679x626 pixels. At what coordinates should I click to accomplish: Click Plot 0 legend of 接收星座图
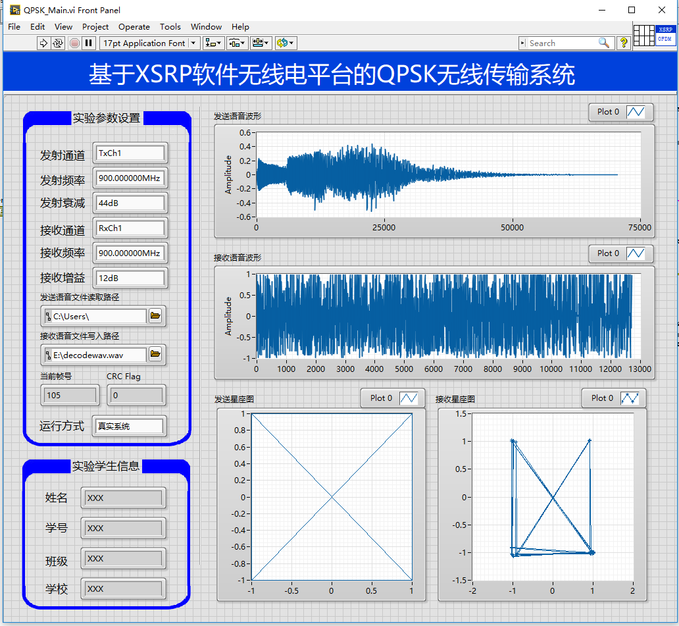(x=615, y=398)
